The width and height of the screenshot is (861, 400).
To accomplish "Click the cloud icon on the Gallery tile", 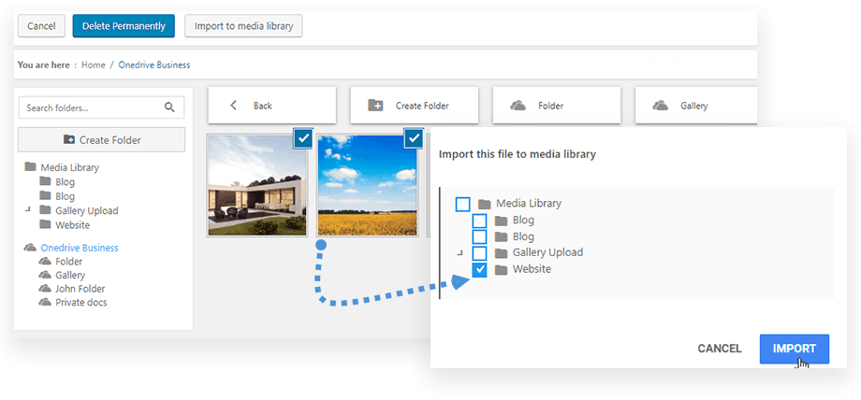I will tap(661, 106).
